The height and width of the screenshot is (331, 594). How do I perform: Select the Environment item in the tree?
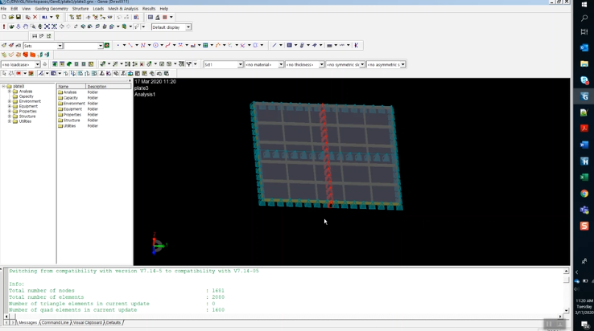click(x=30, y=101)
